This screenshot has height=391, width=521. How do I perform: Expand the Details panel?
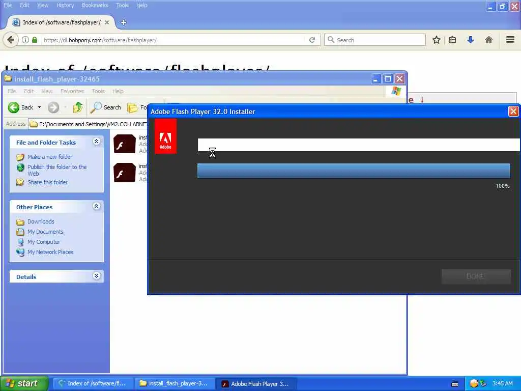pyautogui.click(x=96, y=276)
